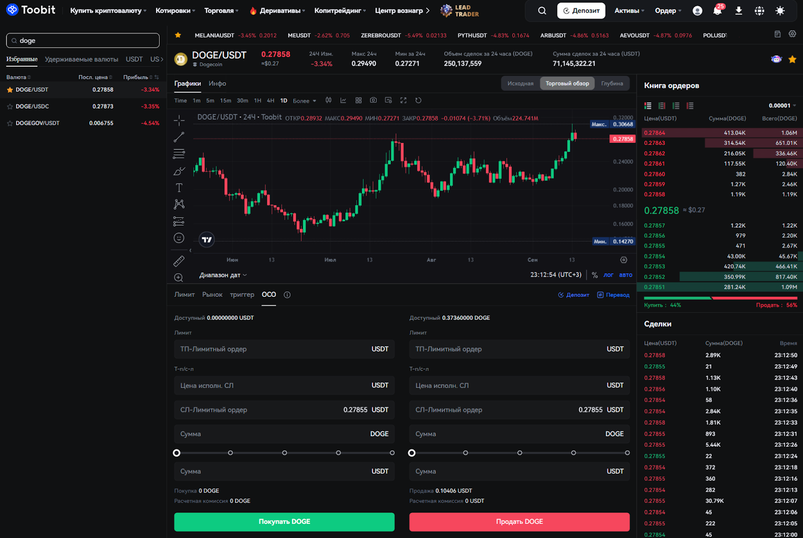This screenshot has width=803, height=538.
Task: Click Покупать DOGE button
Action: click(x=284, y=521)
